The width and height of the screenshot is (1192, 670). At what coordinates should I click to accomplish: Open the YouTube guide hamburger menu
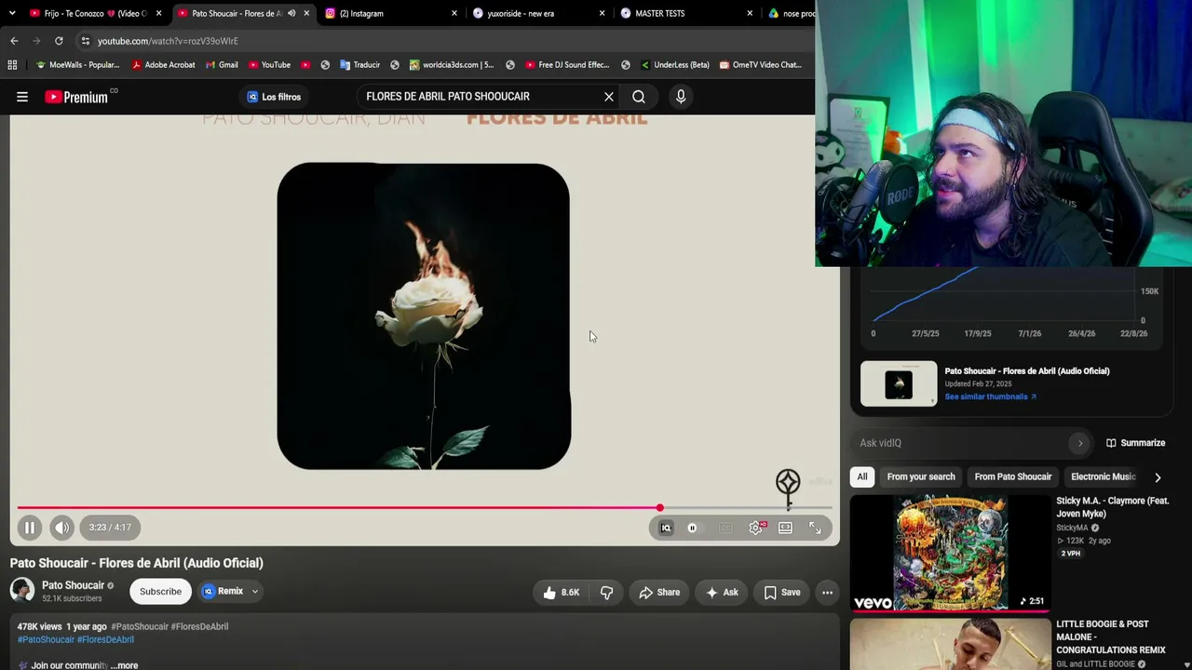point(22,97)
